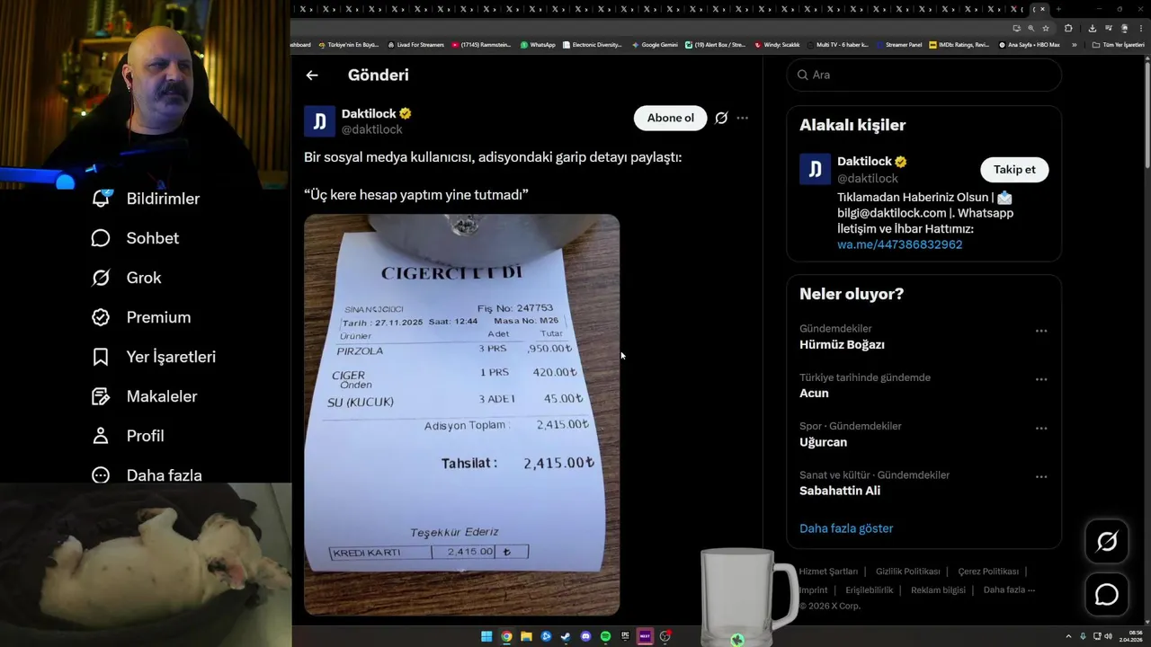Viewport: 1151px width, 647px height.
Task: Open Yer İşaretleri in the sidebar
Action: pyautogui.click(x=154, y=357)
